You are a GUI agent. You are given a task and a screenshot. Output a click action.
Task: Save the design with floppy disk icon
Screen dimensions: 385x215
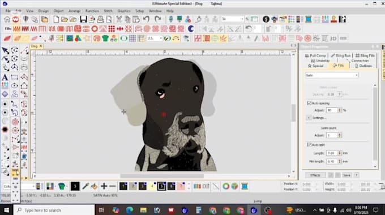[x=83, y=19]
